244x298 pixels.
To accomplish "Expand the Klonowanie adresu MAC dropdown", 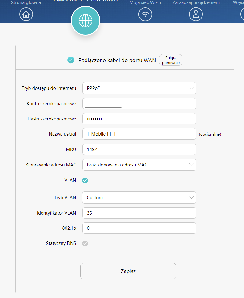I will tap(139, 165).
